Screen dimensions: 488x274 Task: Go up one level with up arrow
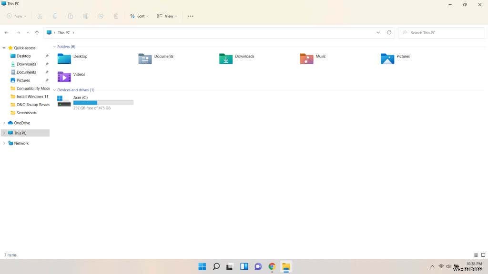[37, 33]
